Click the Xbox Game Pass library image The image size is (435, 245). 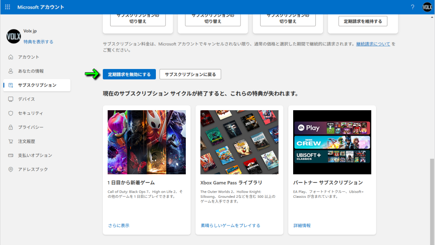(239, 142)
